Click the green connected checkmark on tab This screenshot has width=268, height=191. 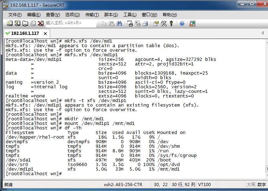7,33
